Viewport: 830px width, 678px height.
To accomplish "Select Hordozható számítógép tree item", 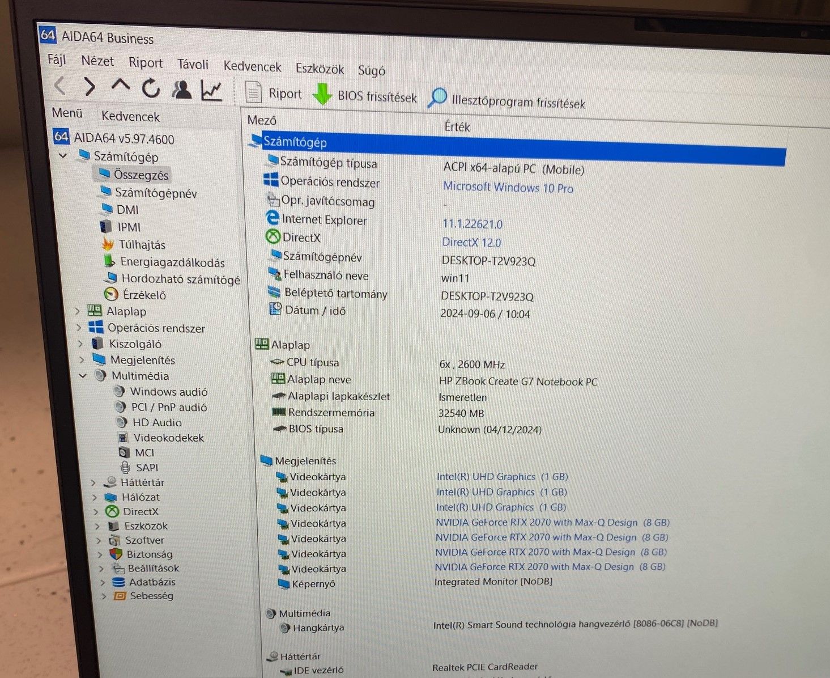I will pyautogui.click(x=173, y=279).
